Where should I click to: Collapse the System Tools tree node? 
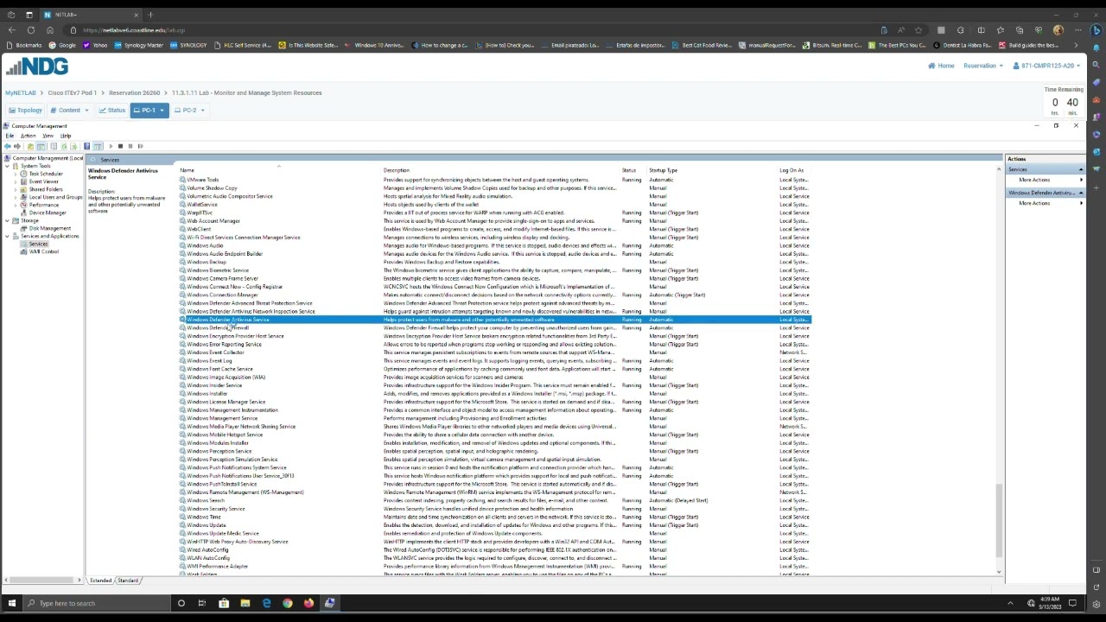tap(7, 166)
